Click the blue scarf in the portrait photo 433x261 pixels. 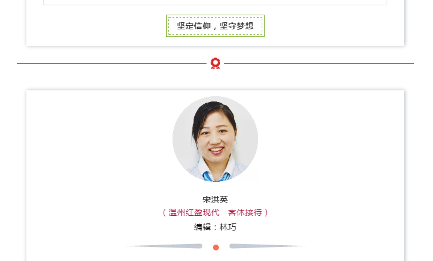coord(215,177)
